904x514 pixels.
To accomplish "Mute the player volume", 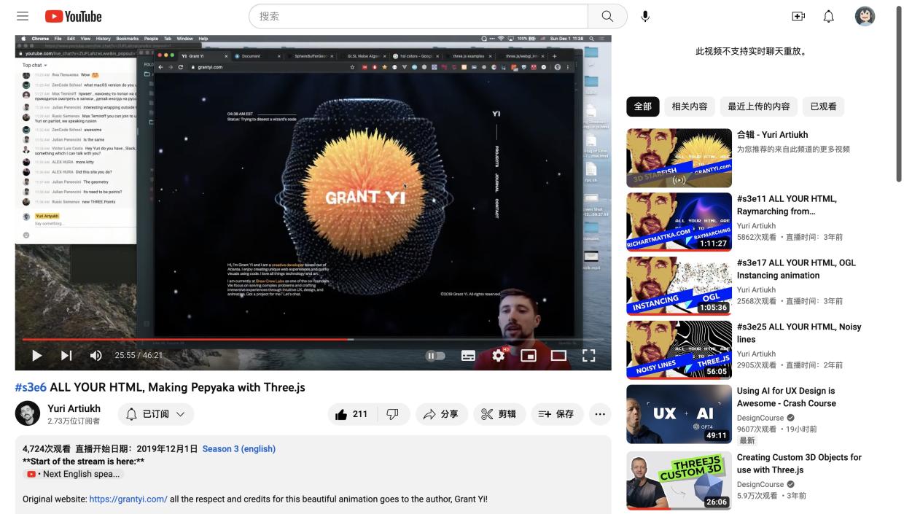I will [96, 355].
